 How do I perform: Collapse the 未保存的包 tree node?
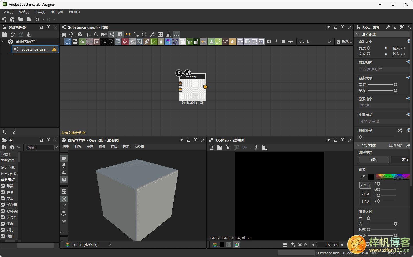click(x=3, y=42)
